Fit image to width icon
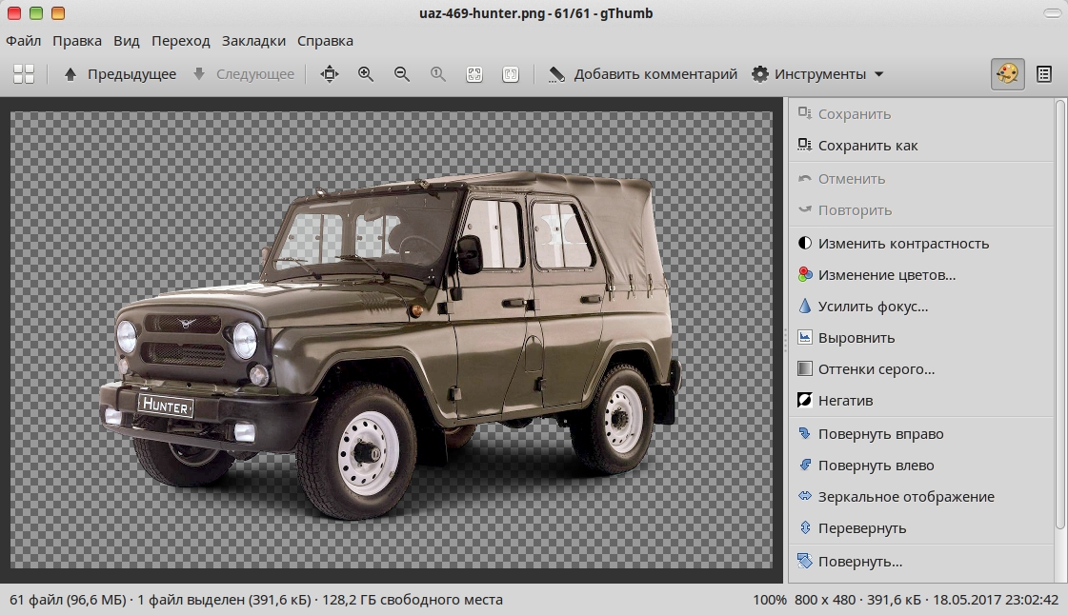 (x=510, y=74)
